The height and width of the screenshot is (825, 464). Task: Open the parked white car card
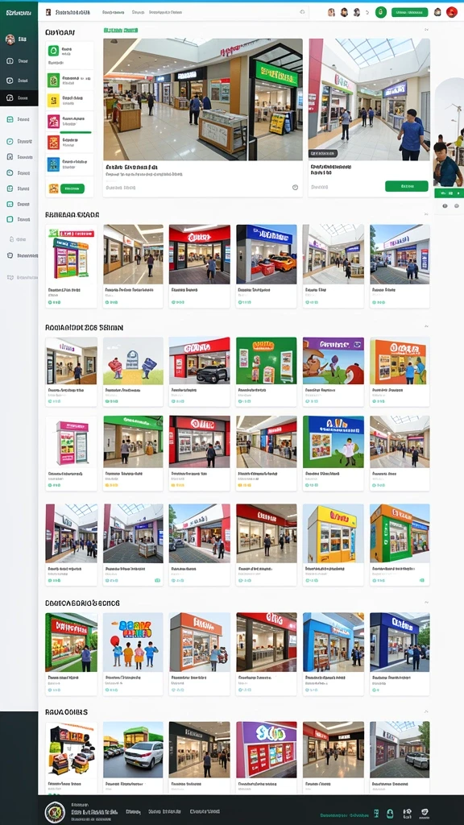point(133,757)
